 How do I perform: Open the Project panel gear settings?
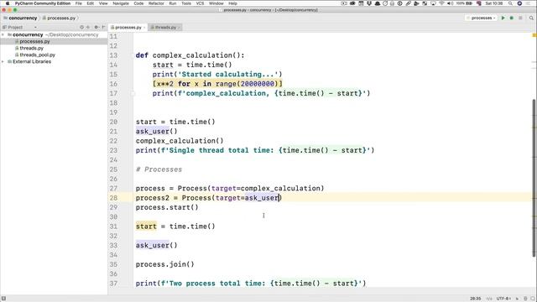(x=96, y=27)
